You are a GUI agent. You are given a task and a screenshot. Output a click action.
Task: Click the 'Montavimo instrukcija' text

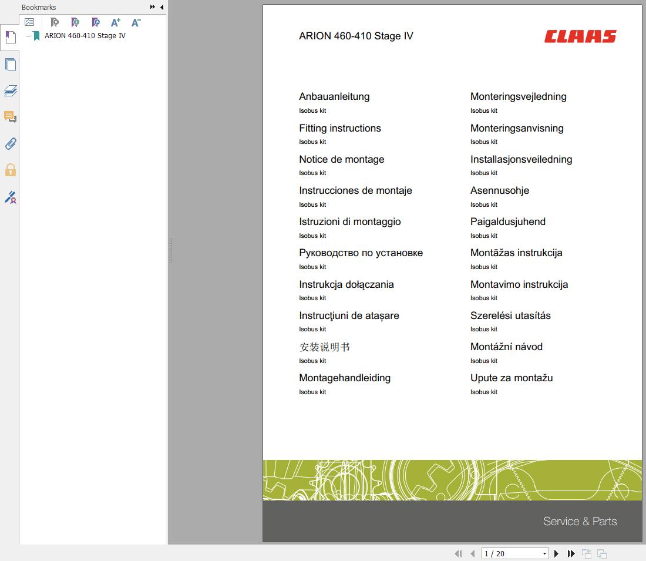pyautogui.click(x=519, y=284)
